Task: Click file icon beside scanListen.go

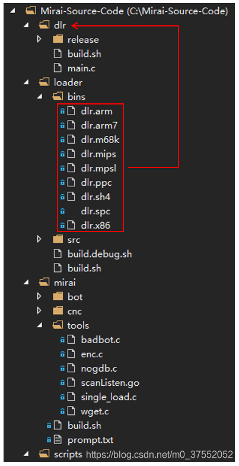Action: [71, 383]
